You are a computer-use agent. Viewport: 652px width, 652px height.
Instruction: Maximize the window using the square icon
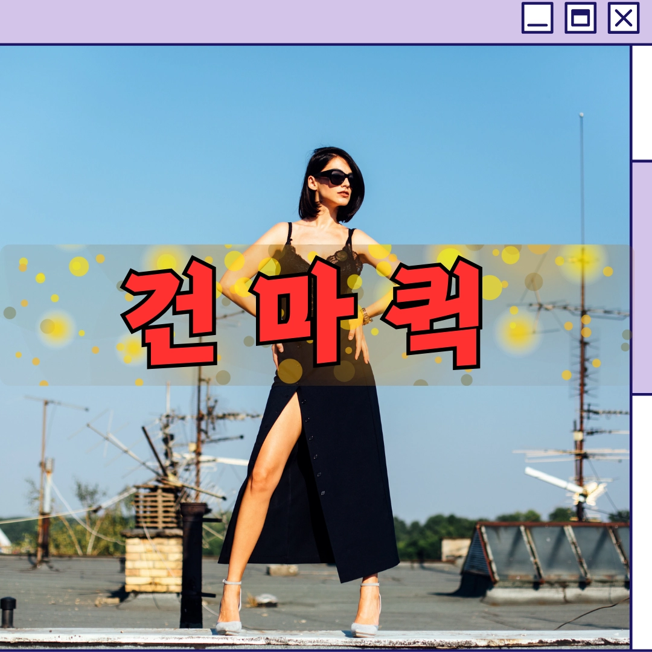pos(581,18)
